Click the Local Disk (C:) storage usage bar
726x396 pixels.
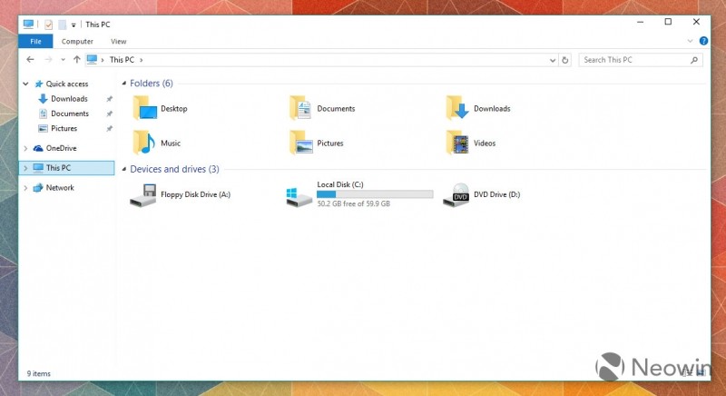tap(374, 194)
